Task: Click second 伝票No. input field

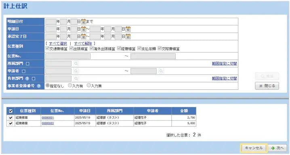Action: click(153, 56)
